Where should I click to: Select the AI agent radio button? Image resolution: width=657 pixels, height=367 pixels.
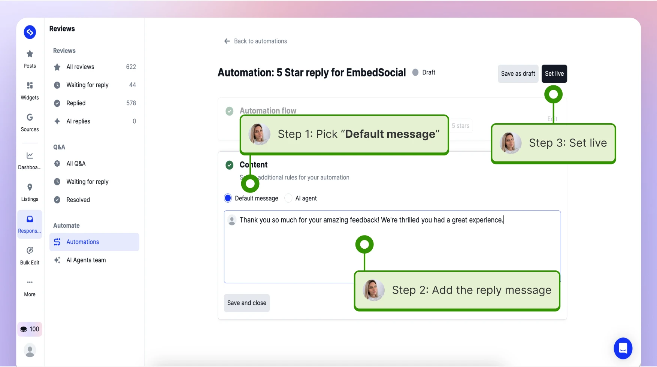point(288,198)
